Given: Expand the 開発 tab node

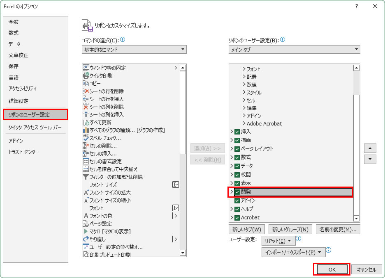Looking at the screenshot, I should [x=232, y=191].
